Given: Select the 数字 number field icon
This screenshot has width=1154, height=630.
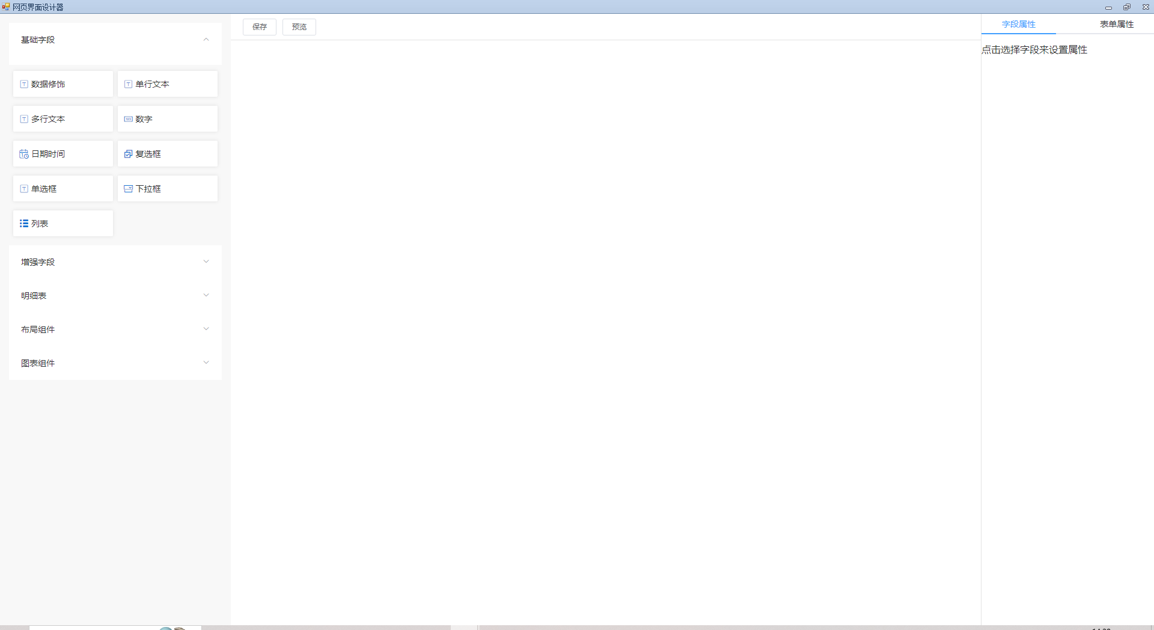Looking at the screenshot, I should point(128,119).
